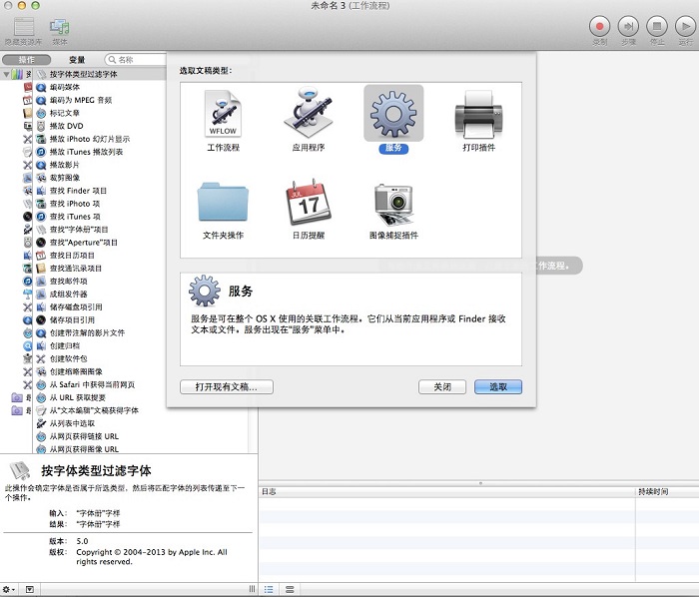
Task: Switch to the 操作 actions tab
Action: pos(26,60)
